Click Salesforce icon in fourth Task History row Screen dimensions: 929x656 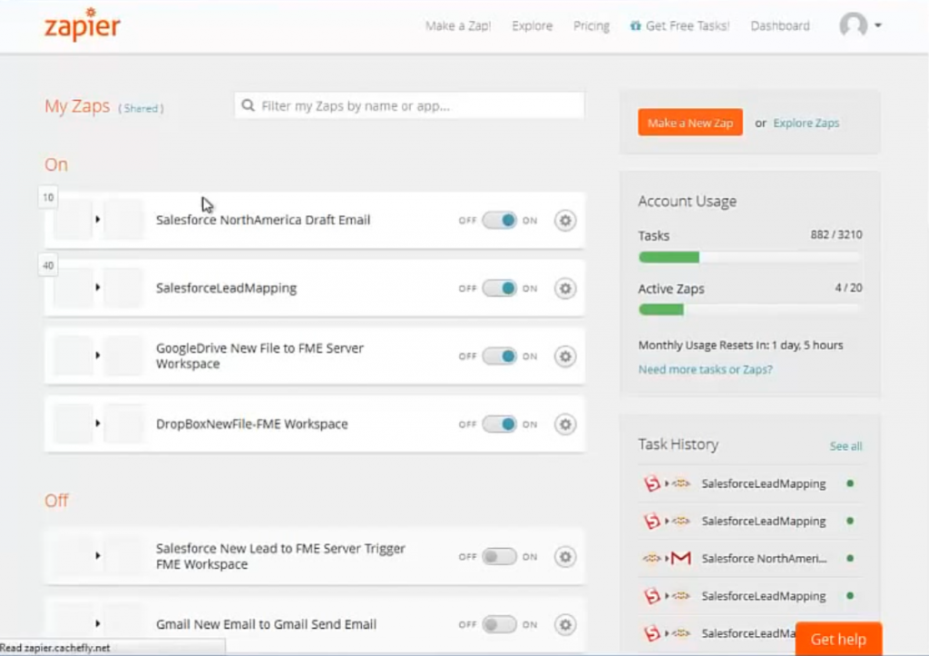click(x=651, y=595)
